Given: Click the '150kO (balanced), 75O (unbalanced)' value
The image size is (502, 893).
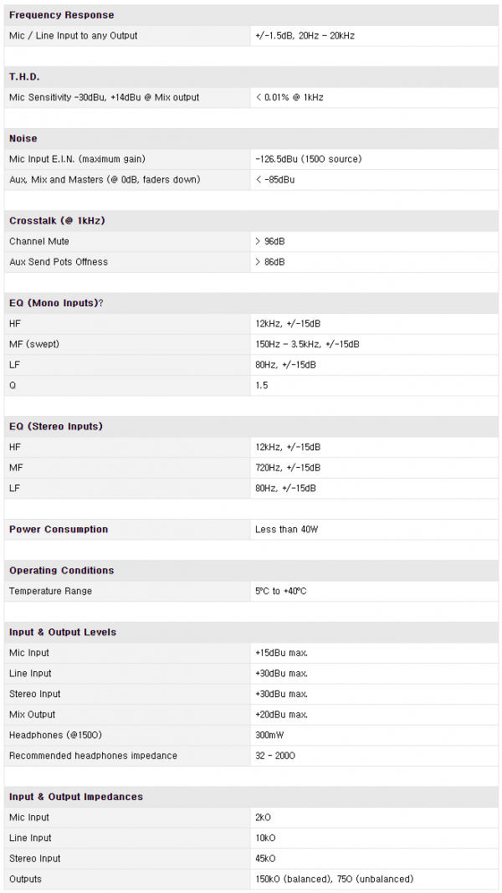Looking at the screenshot, I should click(x=334, y=880).
